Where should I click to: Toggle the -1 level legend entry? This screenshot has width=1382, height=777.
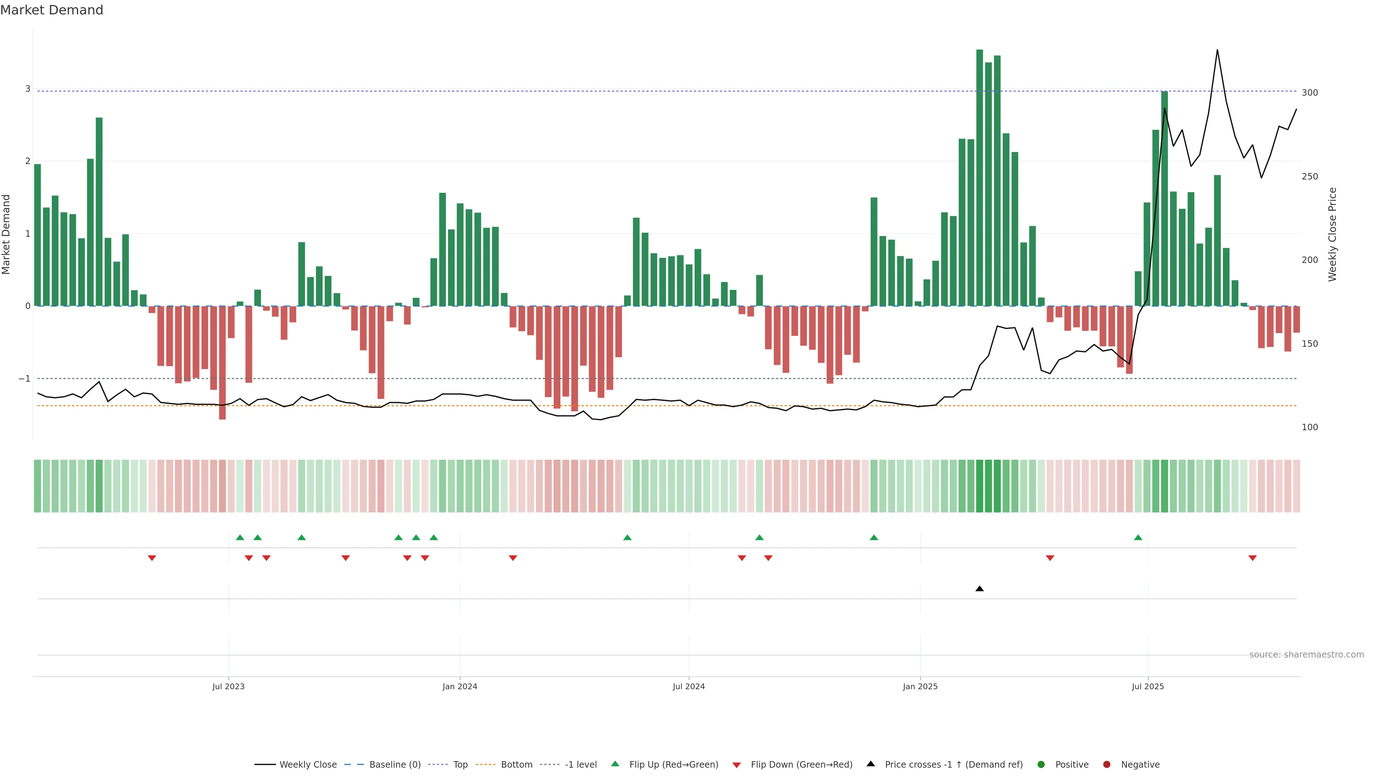581,764
